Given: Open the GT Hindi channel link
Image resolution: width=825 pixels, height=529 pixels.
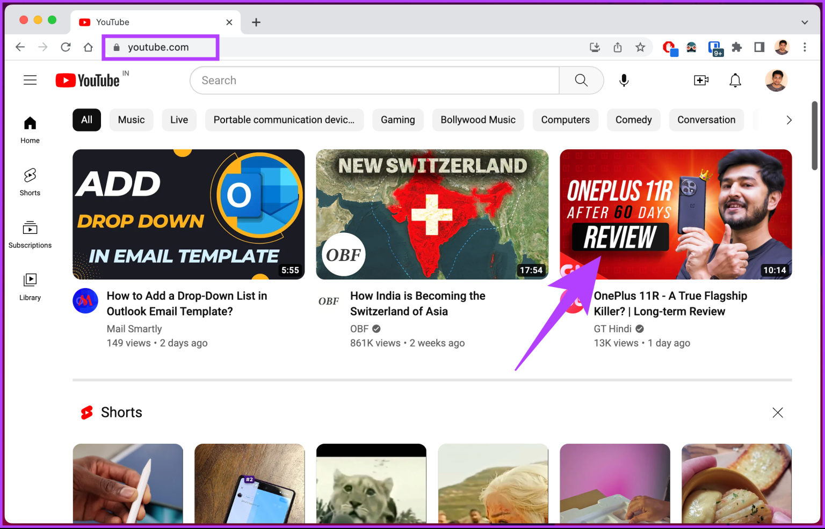Looking at the screenshot, I should click(x=612, y=328).
